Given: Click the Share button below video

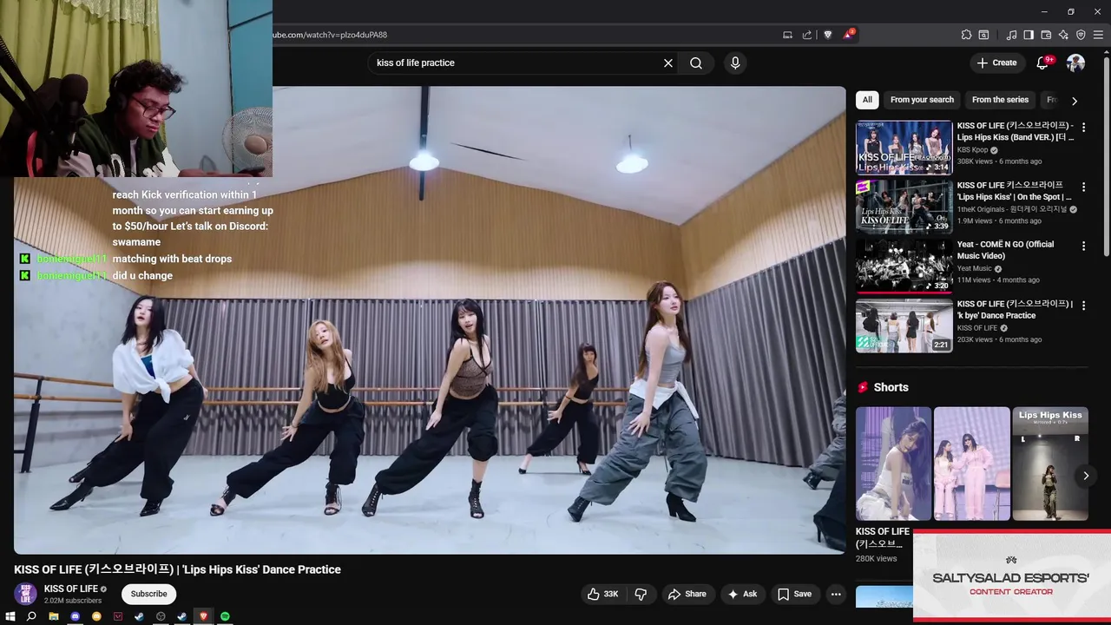Looking at the screenshot, I should (x=687, y=594).
